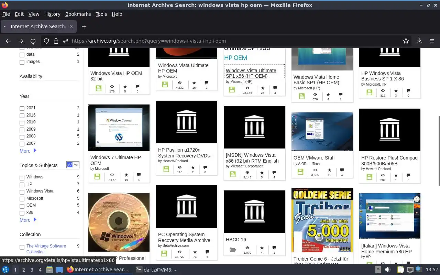Image resolution: width=440 pixels, height=275 pixels.
Task: Open the terminal window dartz@VM3
Action: pos(156,270)
